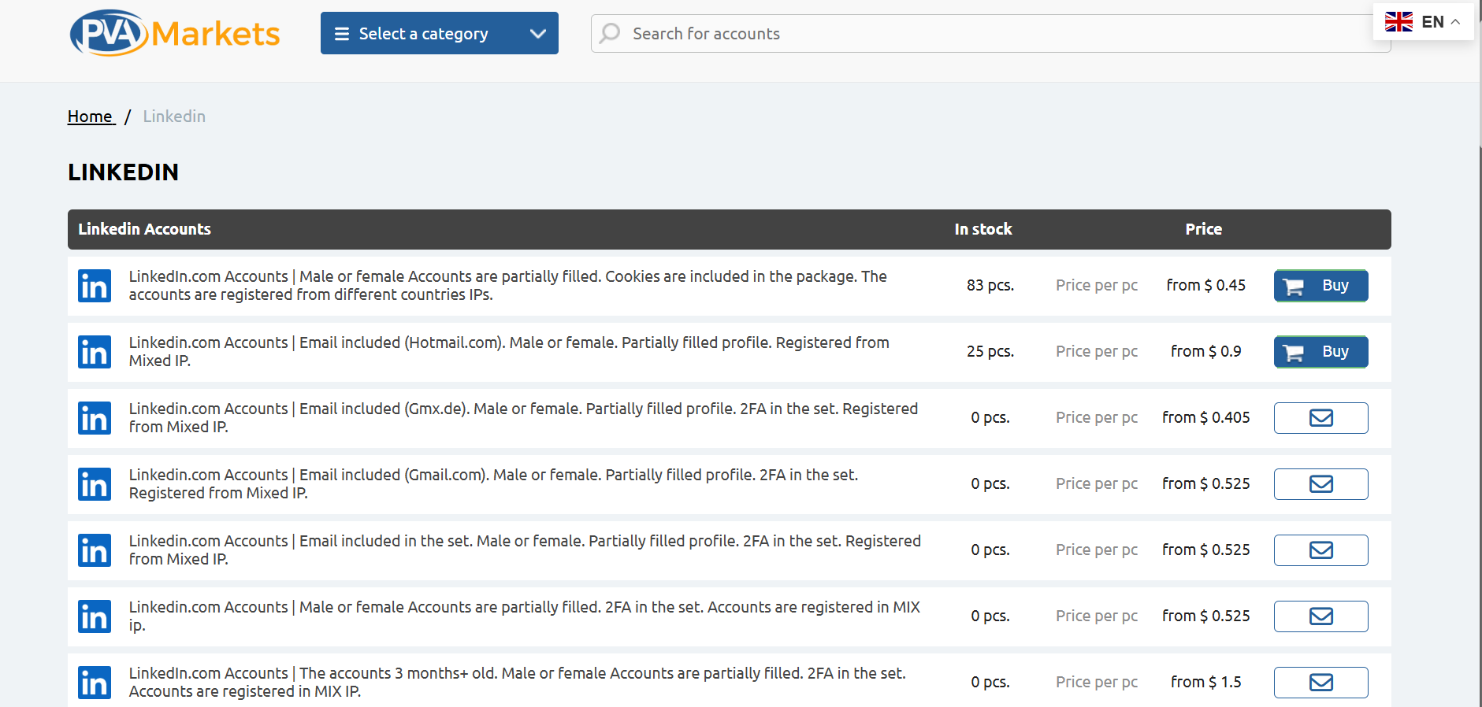1482x707 pixels.
Task: Click envelope icon for 'Email included in the set' row
Action: pyautogui.click(x=1320, y=550)
